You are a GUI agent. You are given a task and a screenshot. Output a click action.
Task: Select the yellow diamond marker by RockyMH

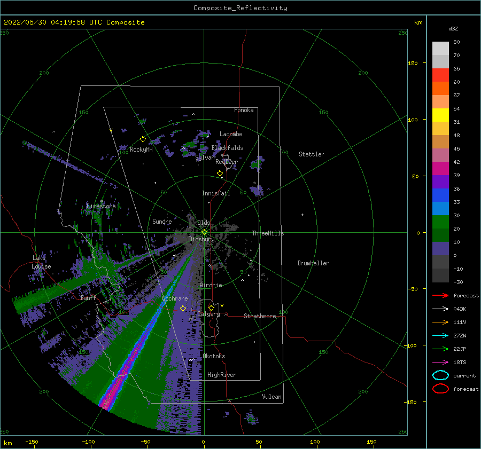pos(143,139)
